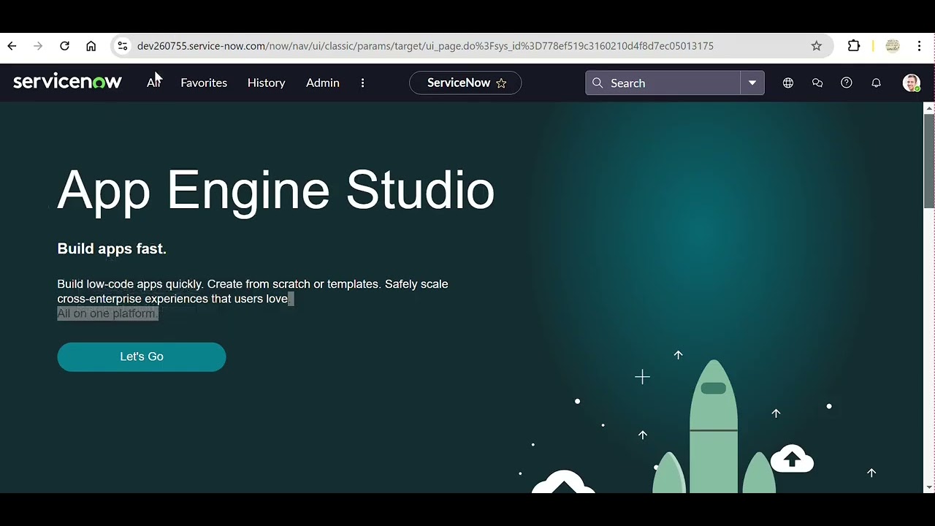Click the 'All on one platform.' text
Image resolution: width=935 pixels, height=526 pixels.
tap(107, 313)
